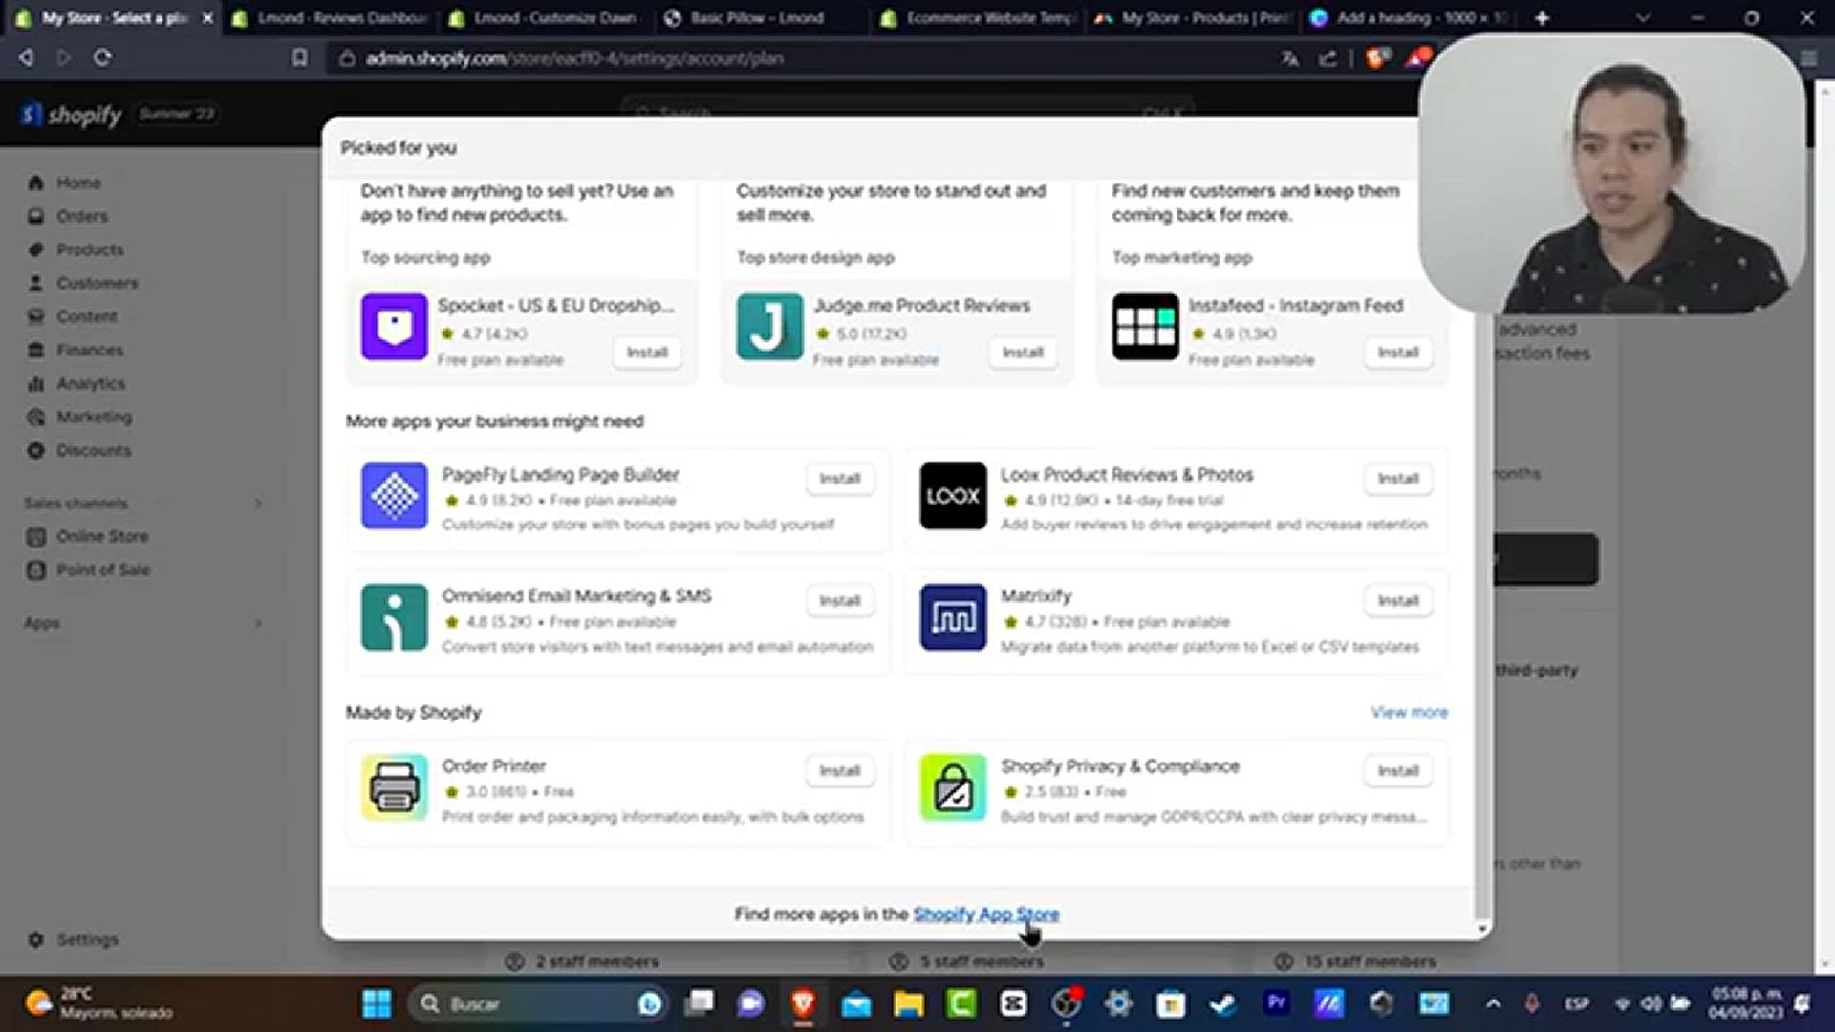Click the Marketing target icon in sidebar

click(x=36, y=417)
